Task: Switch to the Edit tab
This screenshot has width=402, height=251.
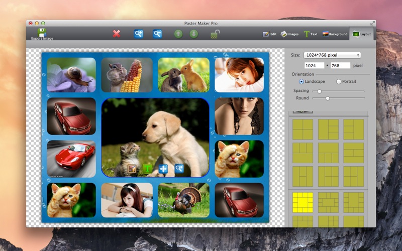Action: (x=269, y=34)
